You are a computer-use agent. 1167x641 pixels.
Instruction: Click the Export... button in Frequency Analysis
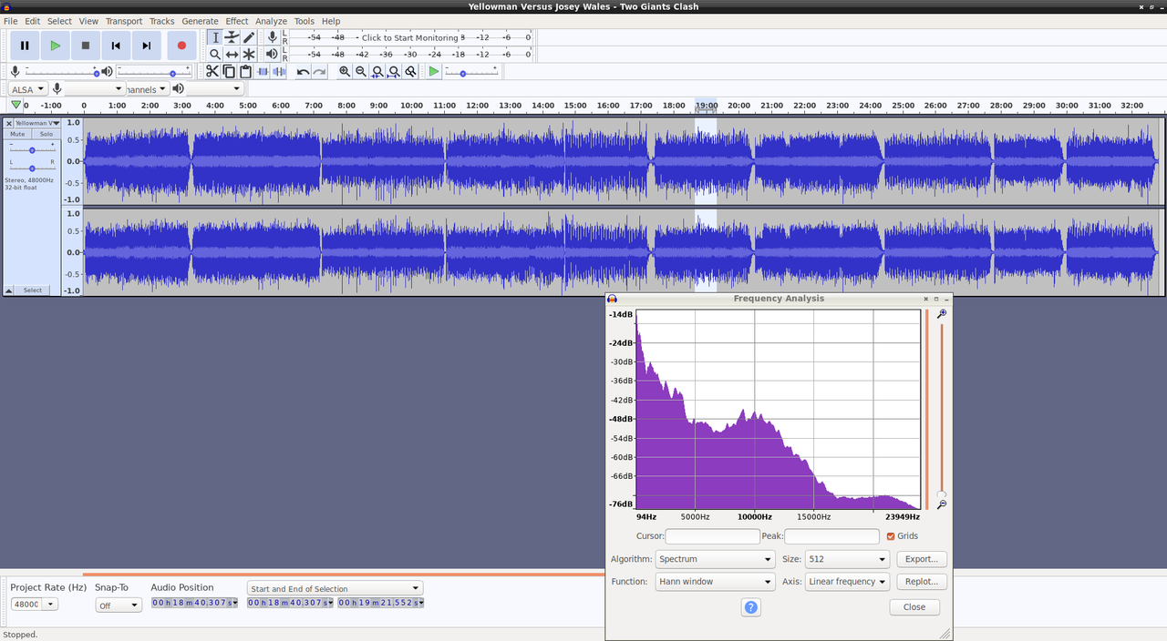click(922, 559)
